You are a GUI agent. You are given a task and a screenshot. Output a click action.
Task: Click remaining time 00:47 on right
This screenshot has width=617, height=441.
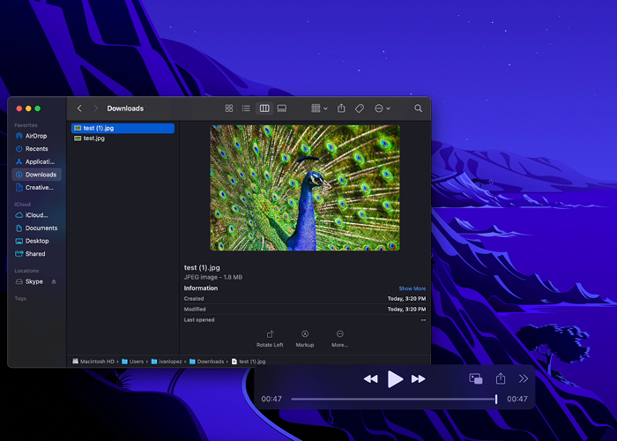[517, 399]
